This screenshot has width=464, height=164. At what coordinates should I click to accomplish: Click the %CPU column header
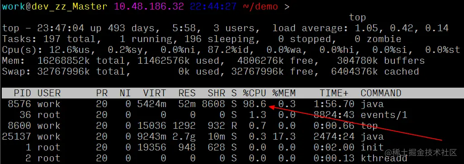pyautogui.click(x=255, y=94)
